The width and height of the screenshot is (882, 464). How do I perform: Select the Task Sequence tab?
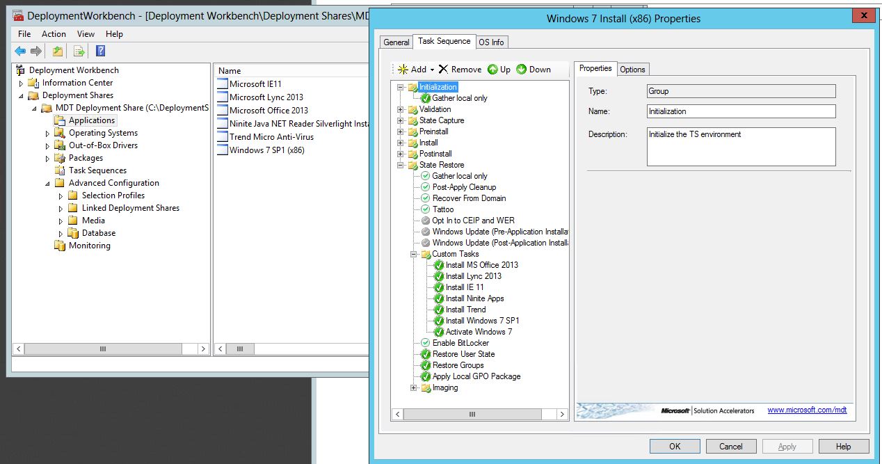click(444, 41)
